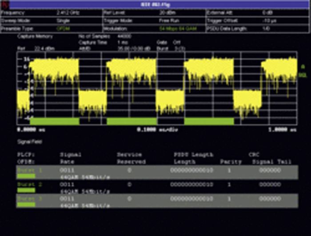Click the Ref Level label
Screen dimensions: 311x236
(x=114, y=13)
